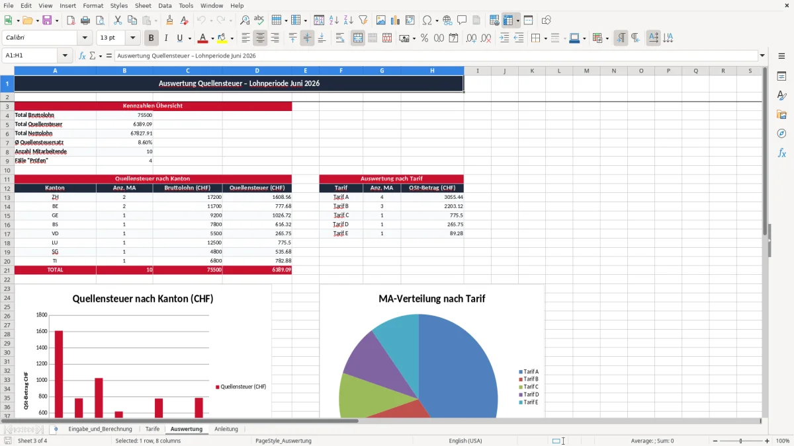Click the Insert Special Character omega icon
Screen dimensions: 794x446
click(x=427, y=20)
